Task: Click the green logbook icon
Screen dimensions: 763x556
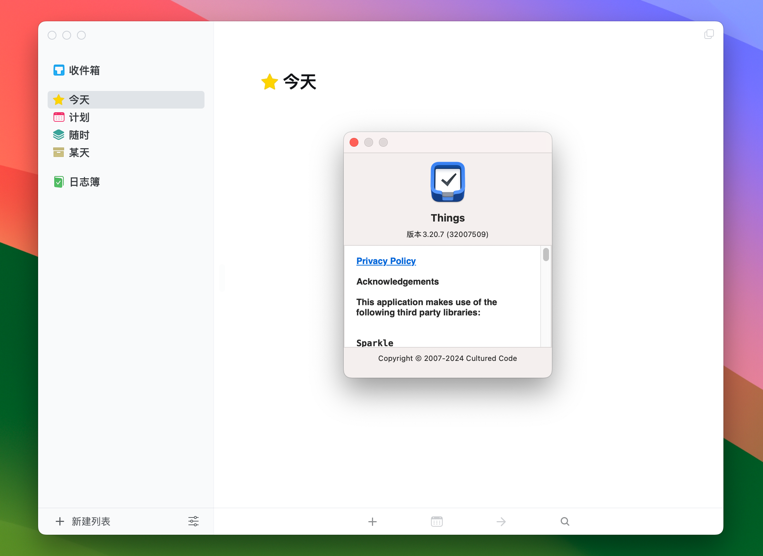Action: coord(59,182)
